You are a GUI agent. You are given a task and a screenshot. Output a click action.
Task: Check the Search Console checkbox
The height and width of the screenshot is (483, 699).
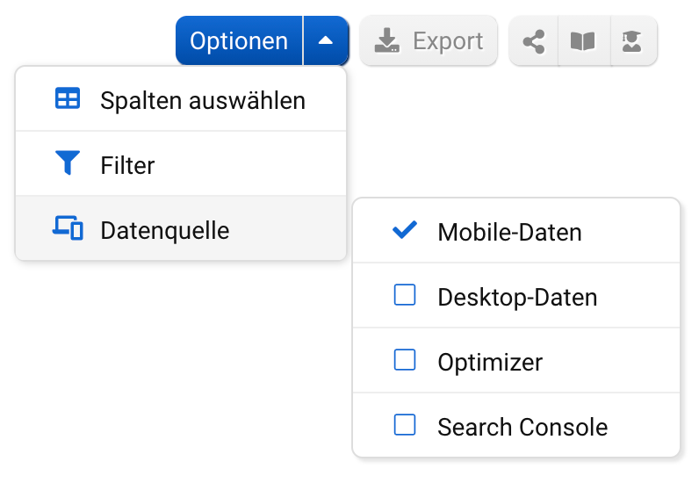tap(405, 425)
